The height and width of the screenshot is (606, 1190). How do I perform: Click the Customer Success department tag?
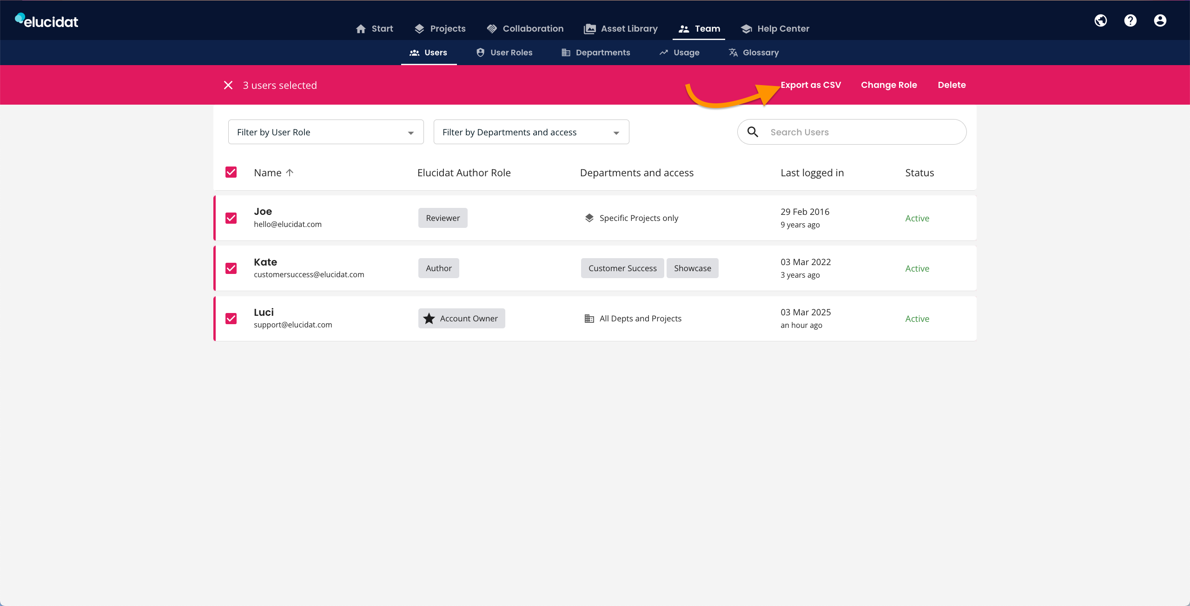(x=622, y=268)
